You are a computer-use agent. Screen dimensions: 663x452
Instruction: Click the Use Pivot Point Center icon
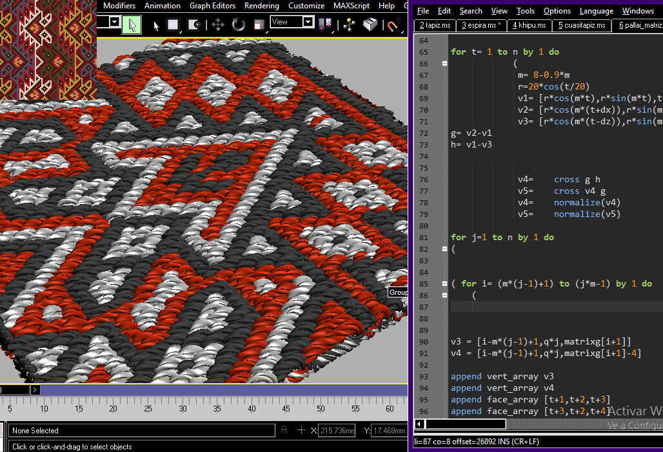[x=326, y=25]
